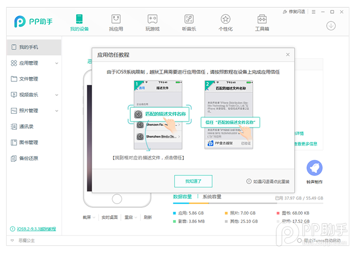Expand the 恶魔公主 device dropdown
The height and width of the screenshot is (253, 356).
[x=12, y=240]
